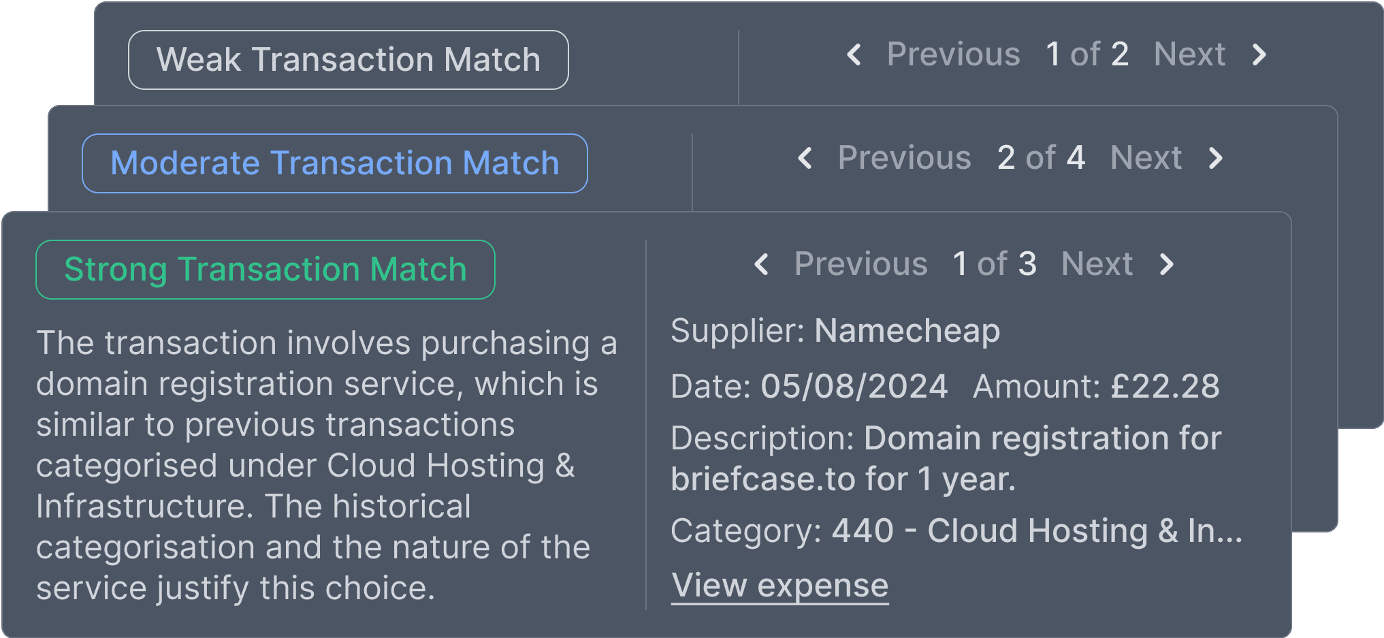Click the truncated Category '440 - Cloud Hosting' text
Image resolution: width=1384 pixels, height=638 pixels.
[x=1036, y=531]
